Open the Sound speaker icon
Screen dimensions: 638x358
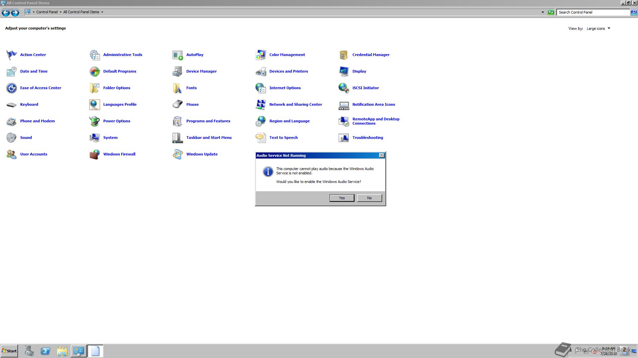coord(12,138)
